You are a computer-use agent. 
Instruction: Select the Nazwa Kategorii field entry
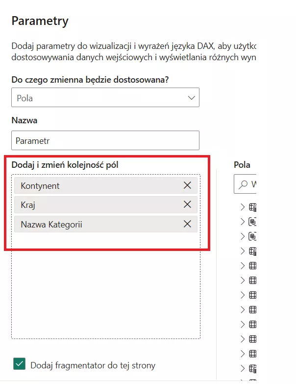pyautogui.click(x=93, y=224)
